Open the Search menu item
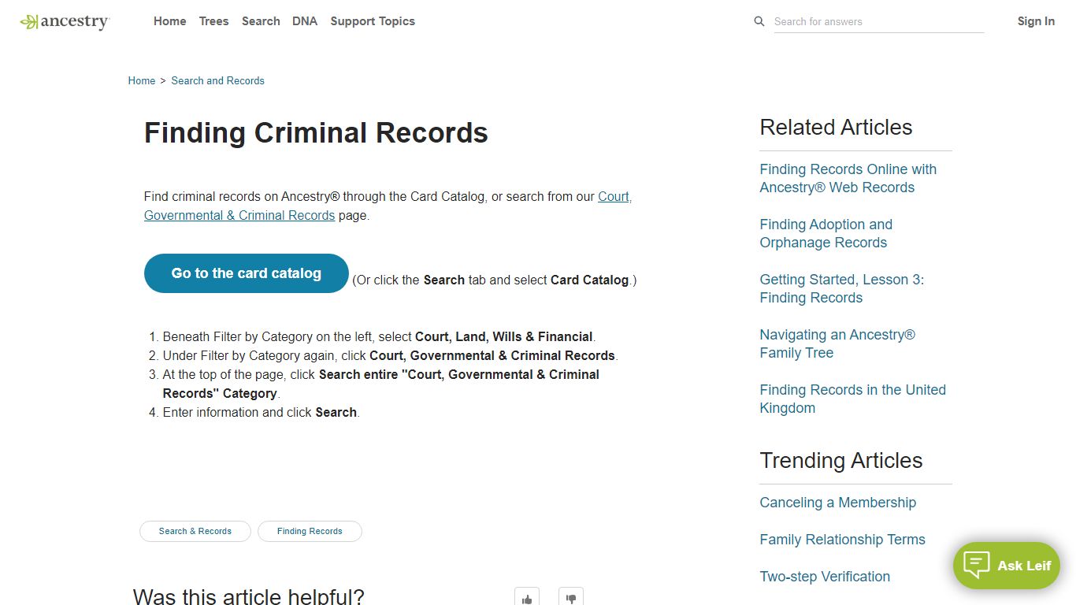Image resolution: width=1076 pixels, height=605 pixels. [261, 21]
